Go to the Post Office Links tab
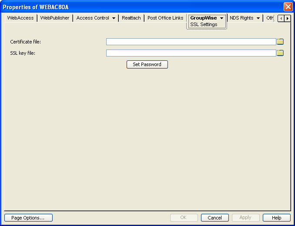This screenshot has height=226, width=295. [165, 18]
